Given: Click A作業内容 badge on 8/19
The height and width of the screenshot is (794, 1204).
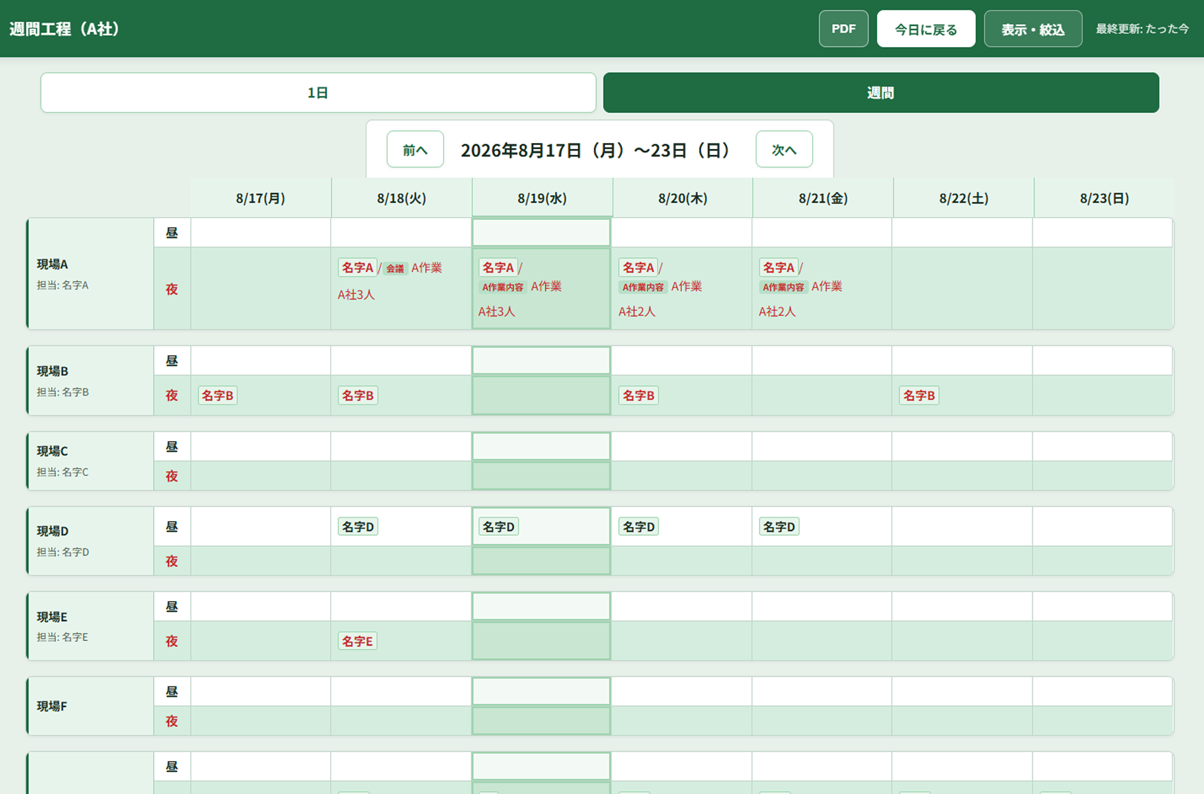Looking at the screenshot, I should 503,288.
